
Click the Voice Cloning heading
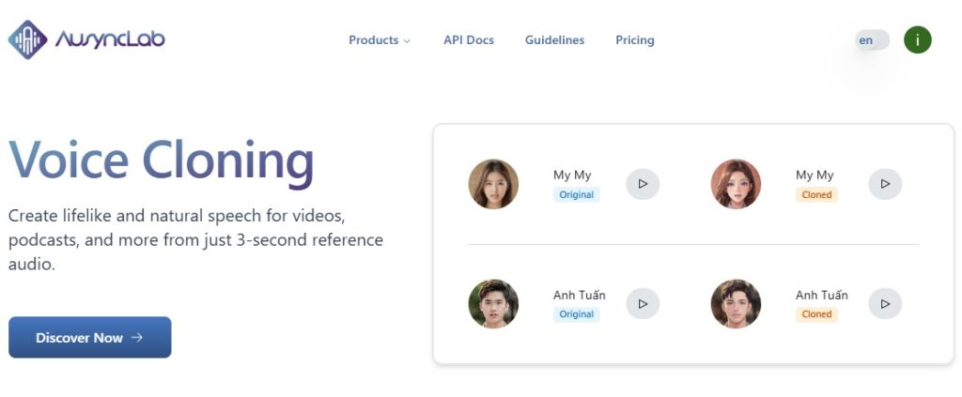point(162,160)
